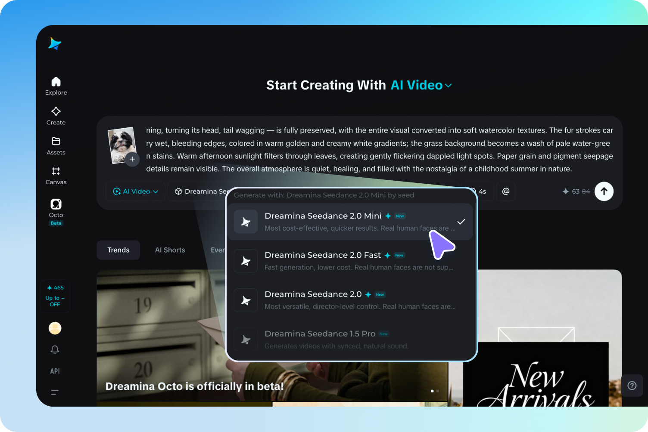This screenshot has height=432, width=648.
Task: Open the AI Video mode dropdown in the toolbar
Action: point(135,191)
